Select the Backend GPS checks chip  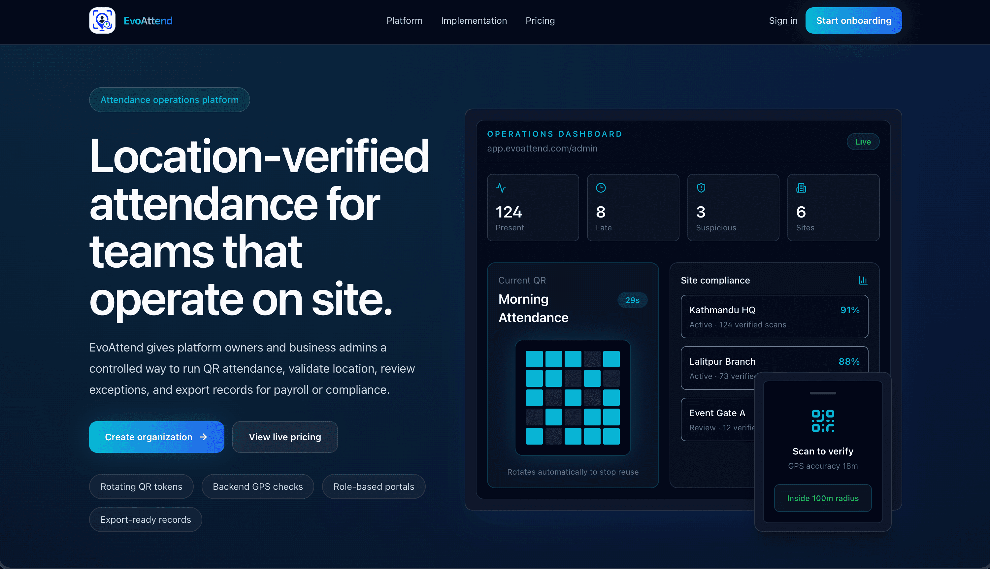click(x=258, y=486)
